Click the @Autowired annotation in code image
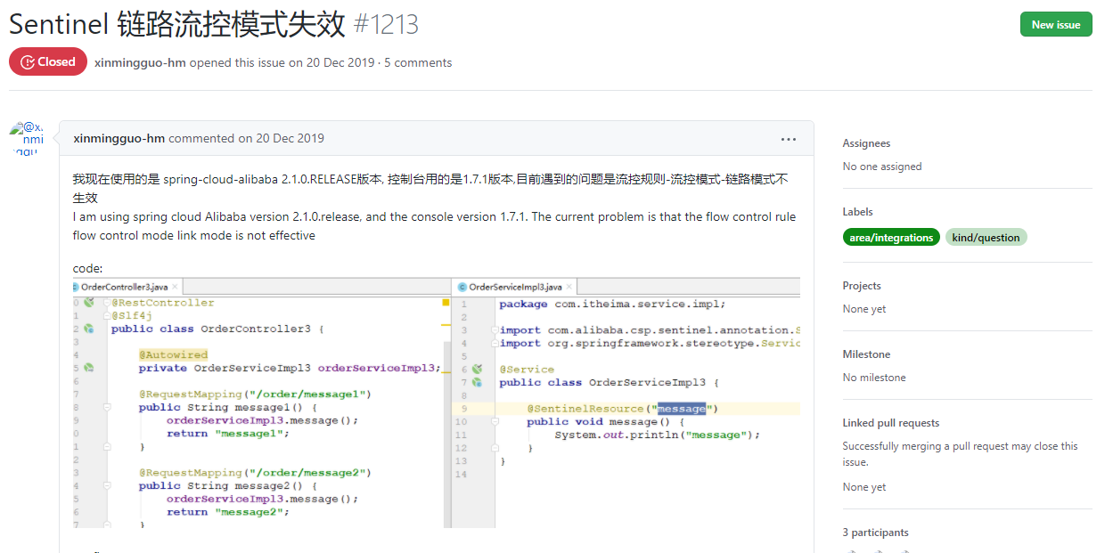Screen dimensions: 1113x553 click(173, 354)
